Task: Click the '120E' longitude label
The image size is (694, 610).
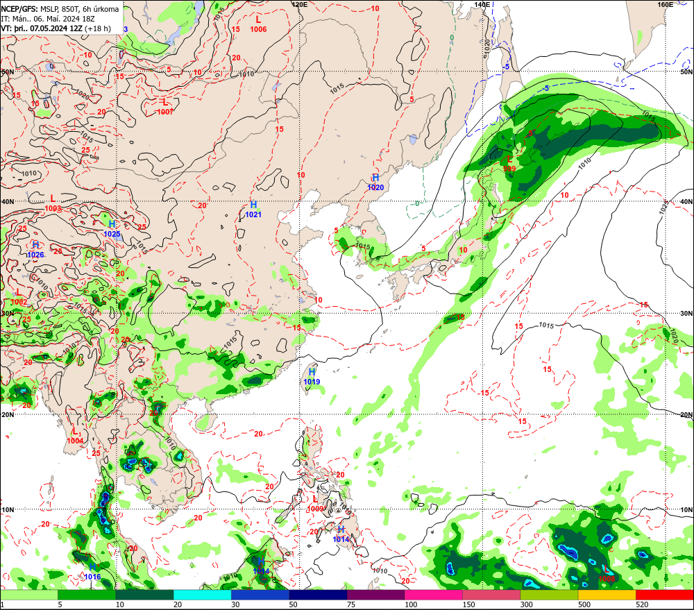Action: pyautogui.click(x=300, y=4)
